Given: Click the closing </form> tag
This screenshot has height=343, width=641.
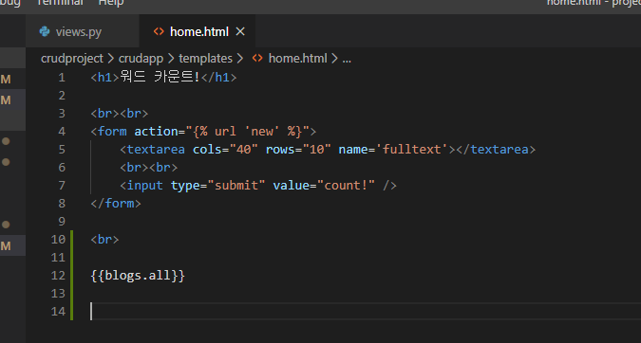Looking at the screenshot, I should pyautogui.click(x=116, y=203).
